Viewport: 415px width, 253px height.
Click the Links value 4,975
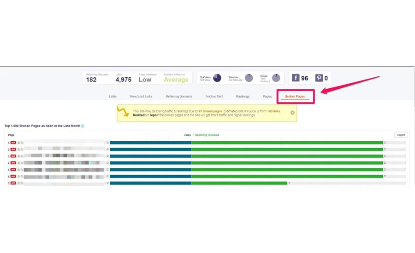tap(123, 80)
